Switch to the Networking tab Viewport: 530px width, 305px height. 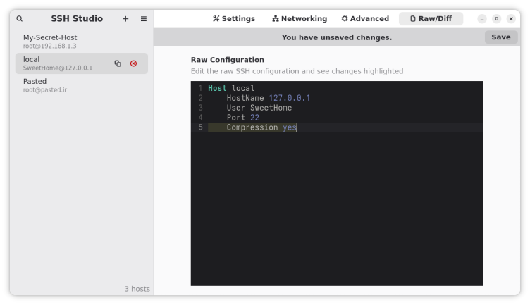pyautogui.click(x=299, y=19)
